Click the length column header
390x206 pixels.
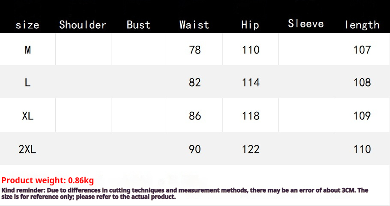pyautogui.click(x=362, y=25)
